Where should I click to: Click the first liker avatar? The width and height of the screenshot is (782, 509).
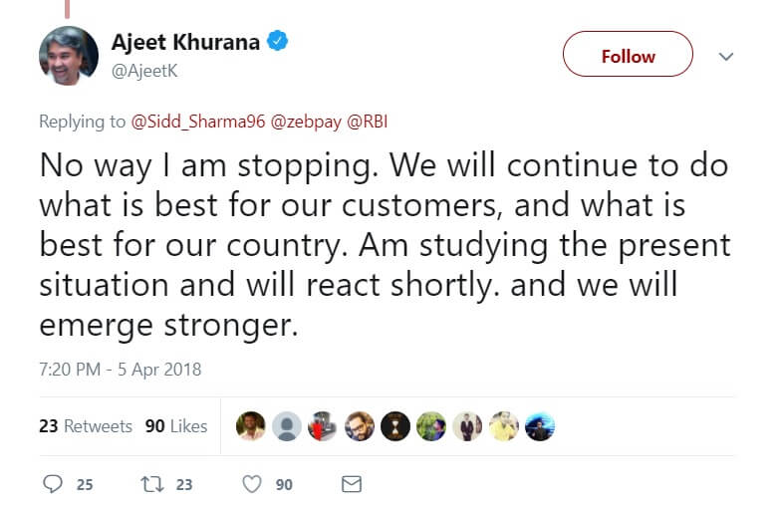pos(250,426)
